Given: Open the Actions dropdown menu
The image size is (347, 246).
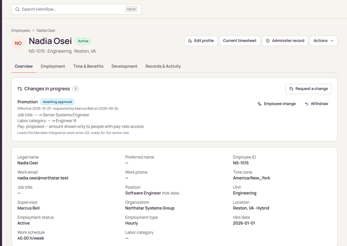Looking at the screenshot, I should coord(323,41).
